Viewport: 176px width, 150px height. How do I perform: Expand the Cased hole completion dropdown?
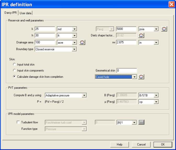coord(135,77)
